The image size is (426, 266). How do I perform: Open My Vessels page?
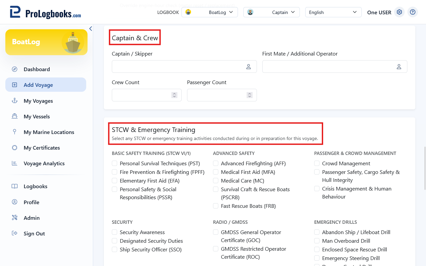(x=46, y=116)
